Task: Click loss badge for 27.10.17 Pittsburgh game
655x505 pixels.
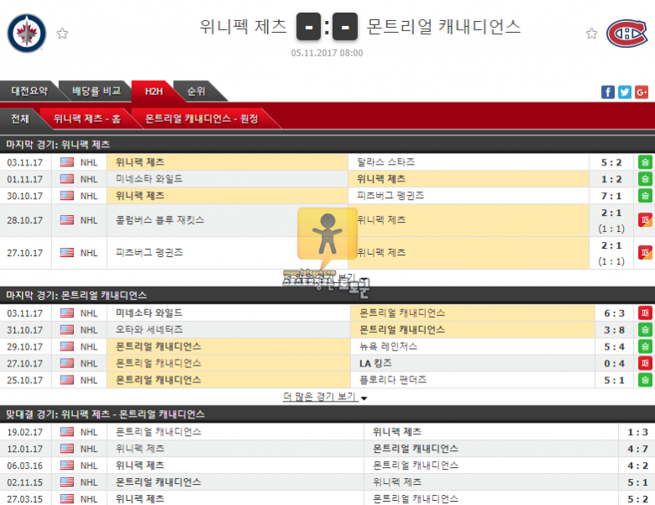Action: [645, 252]
